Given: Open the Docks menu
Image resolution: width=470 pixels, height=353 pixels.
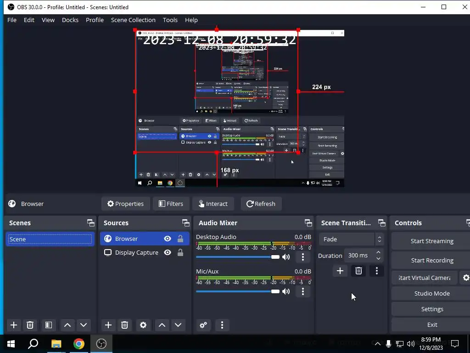Looking at the screenshot, I should pos(70,20).
